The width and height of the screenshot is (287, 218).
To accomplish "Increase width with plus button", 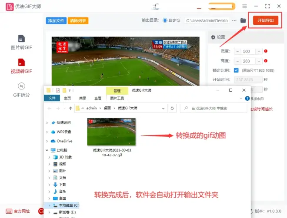I will point(259,52).
